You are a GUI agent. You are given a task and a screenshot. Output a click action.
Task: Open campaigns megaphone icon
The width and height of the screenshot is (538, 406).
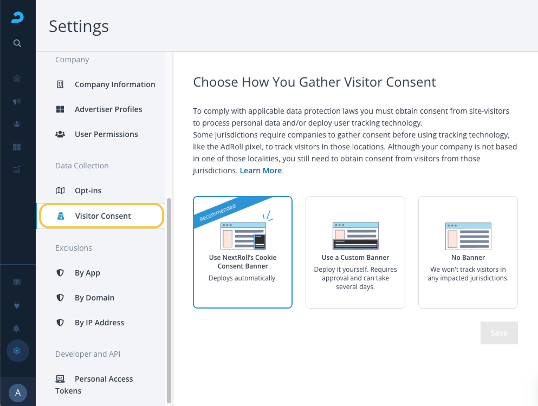click(x=17, y=101)
